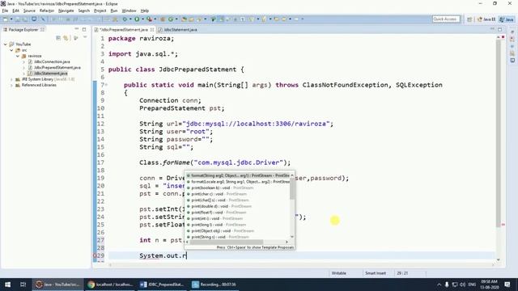Open Windows Start menu
This screenshot has height=291, width=518.
[x=7, y=285]
